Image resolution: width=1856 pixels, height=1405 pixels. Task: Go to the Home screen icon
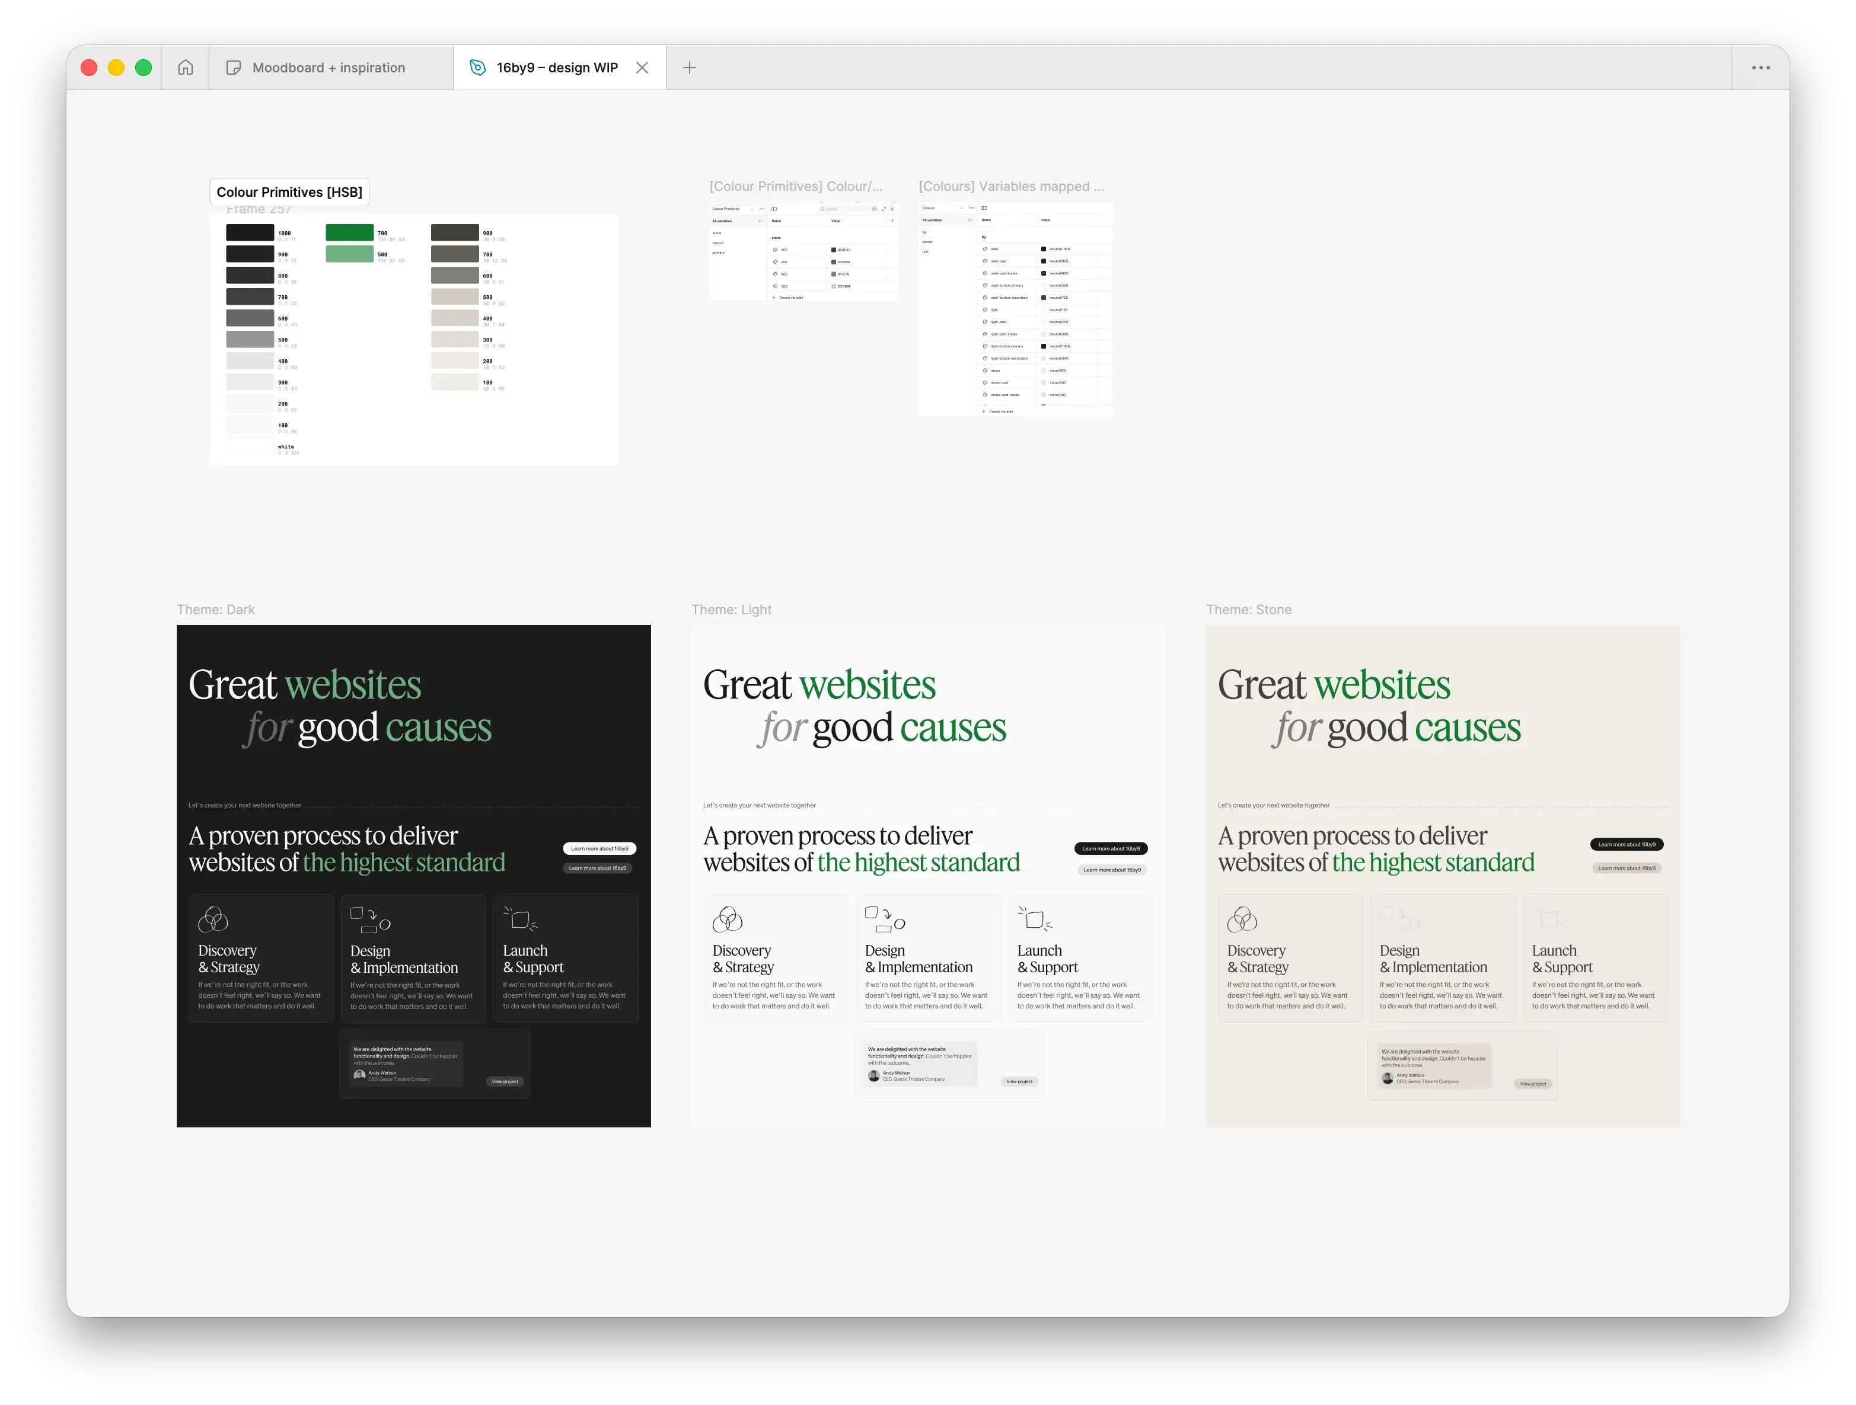[x=186, y=67]
